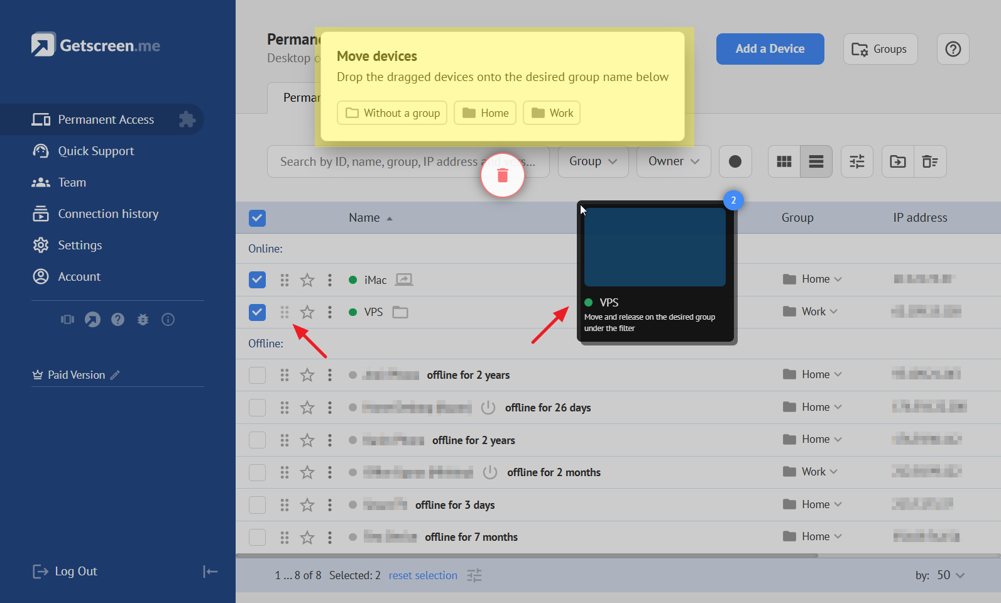Open the column filter settings icon

pyautogui.click(x=857, y=161)
